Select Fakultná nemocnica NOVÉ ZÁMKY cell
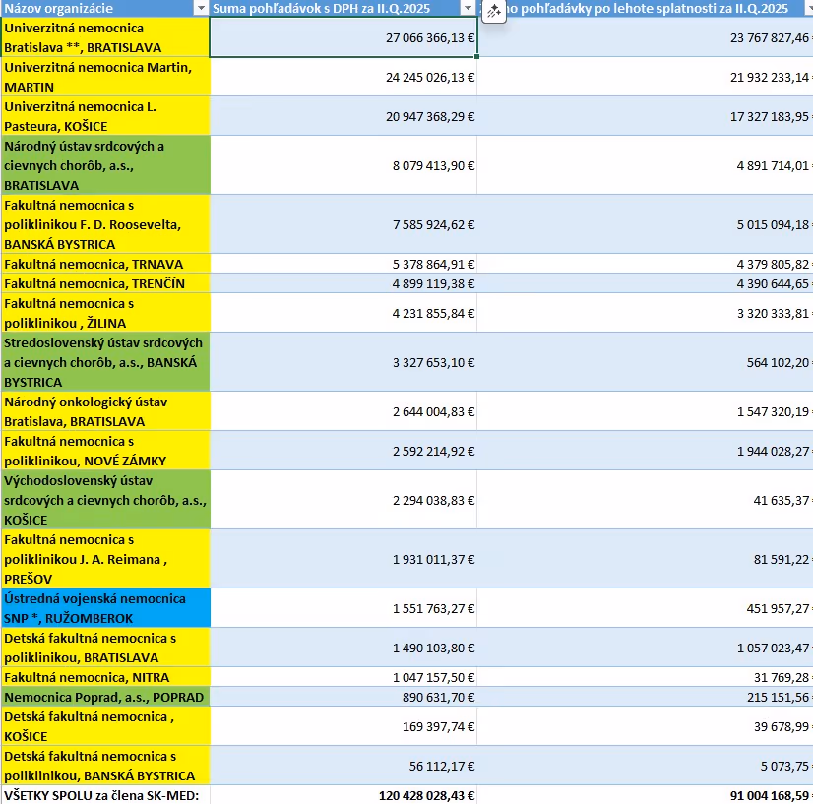The image size is (813, 804). [105, 451]
